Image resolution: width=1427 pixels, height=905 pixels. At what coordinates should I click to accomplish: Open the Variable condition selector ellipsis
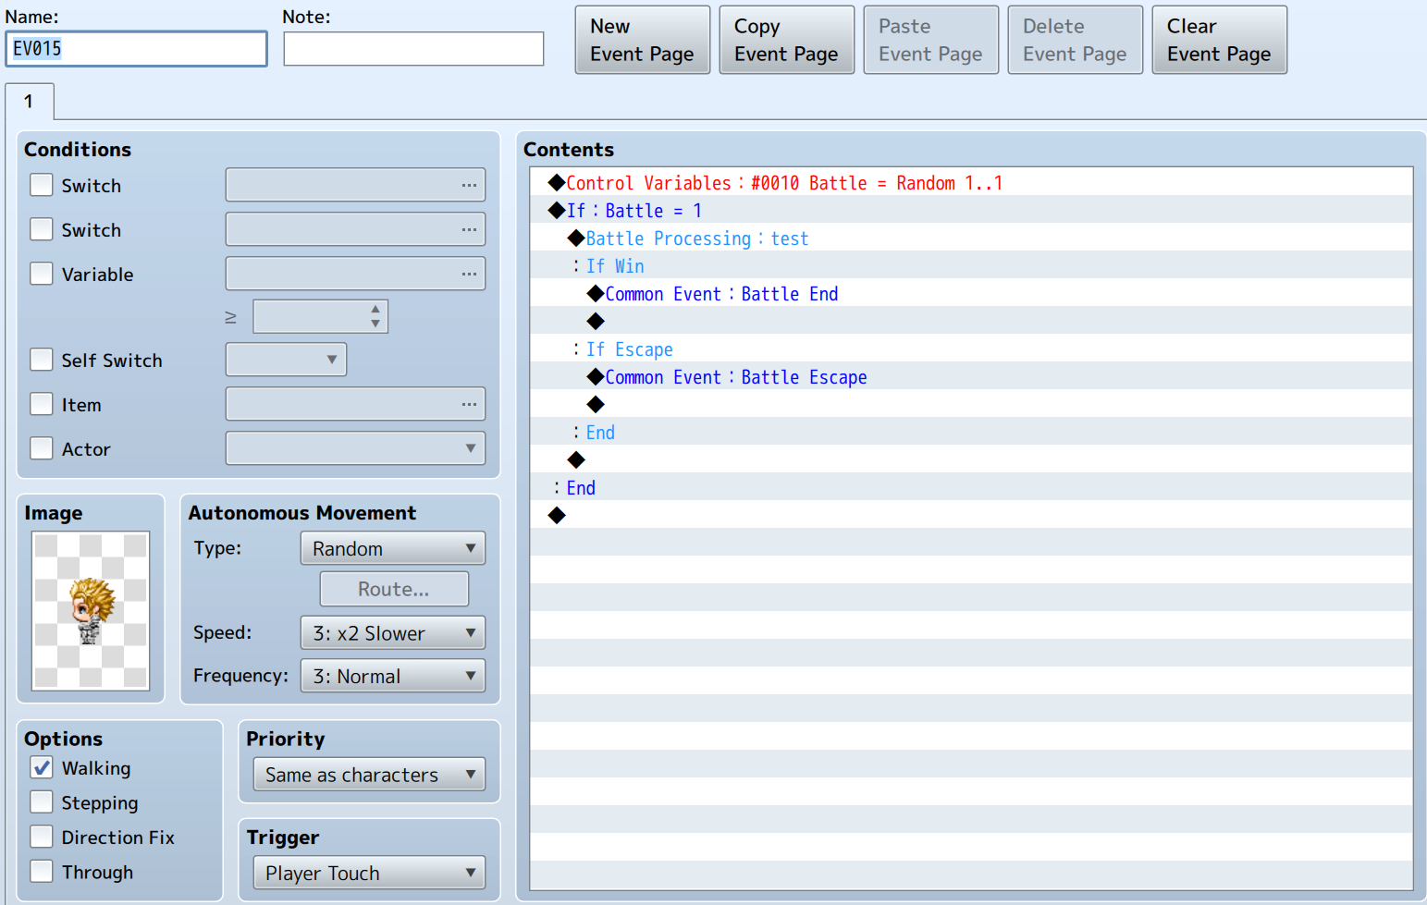[x=469, y=274]
